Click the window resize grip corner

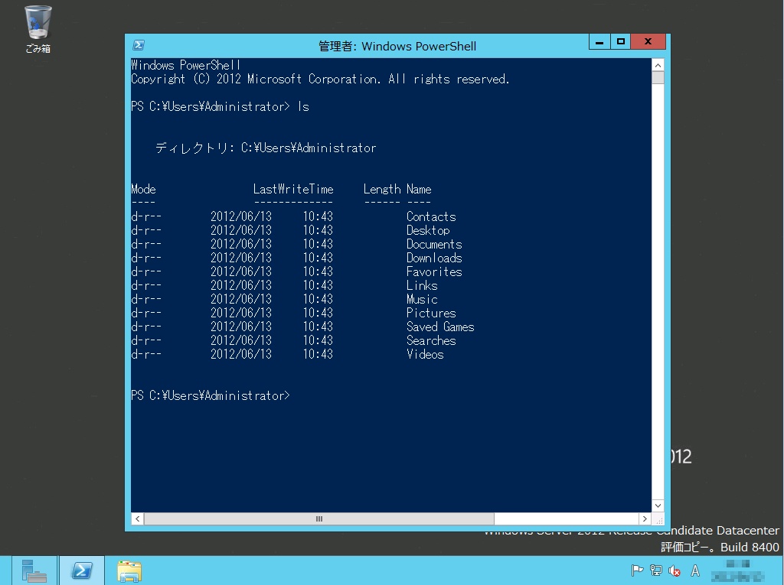pyautogui.click(x=658, y=519)
